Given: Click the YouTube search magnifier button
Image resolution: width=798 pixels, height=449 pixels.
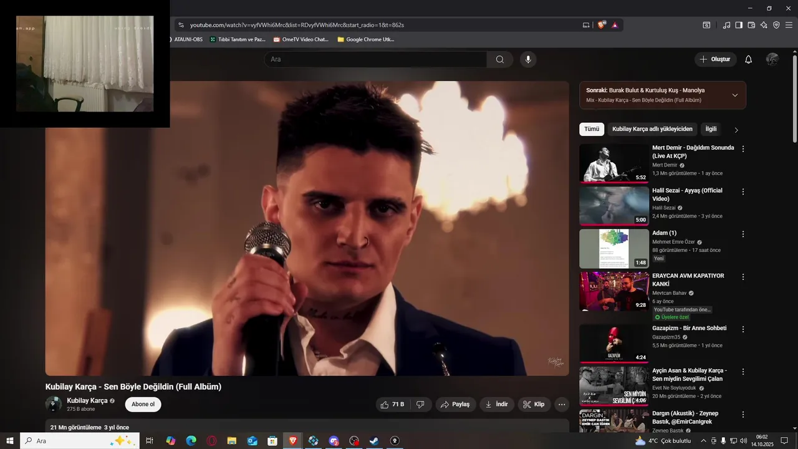Looking at the screenshot, I should point(500,59).
